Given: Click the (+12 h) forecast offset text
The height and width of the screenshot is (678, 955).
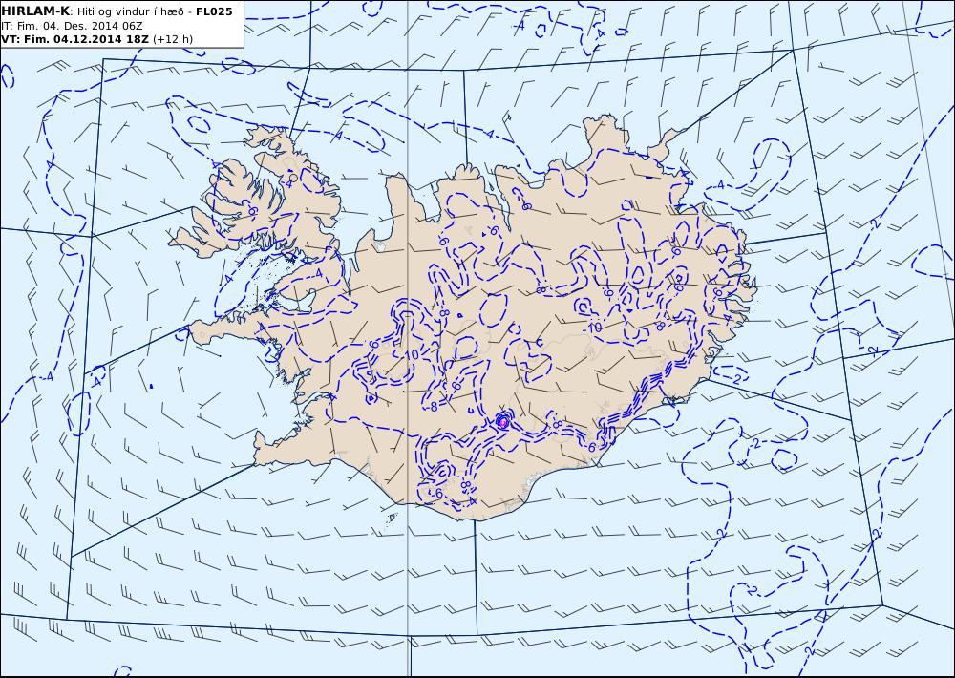Looking at the screenshot, I should click(172, 39).
